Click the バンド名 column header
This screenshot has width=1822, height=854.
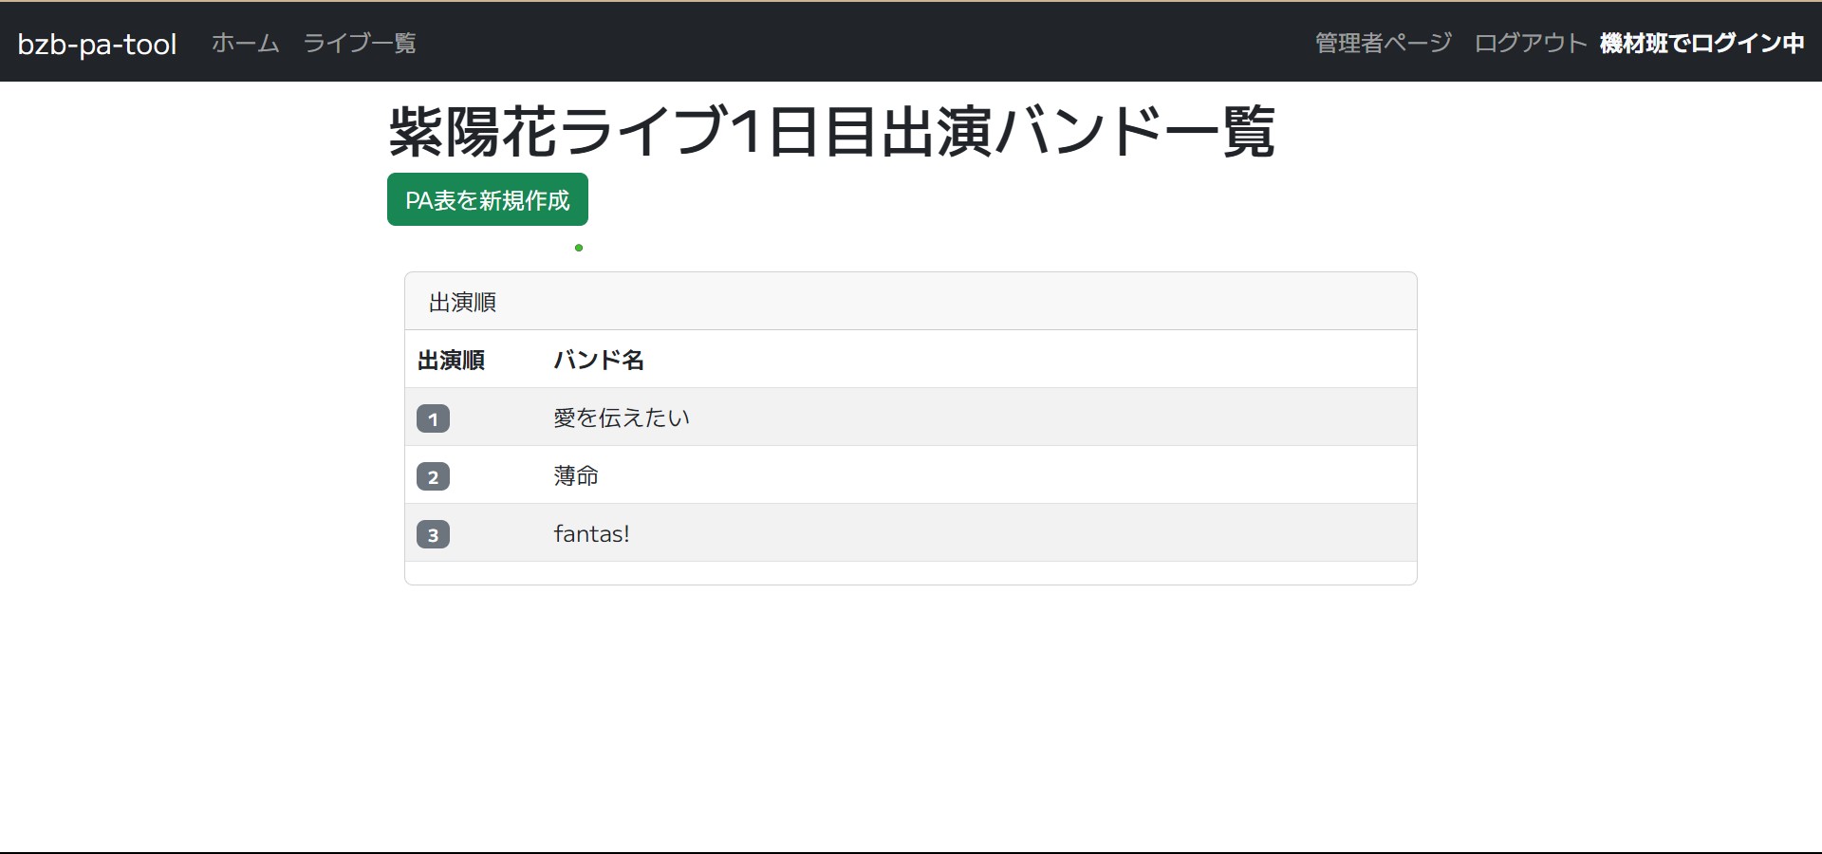point(598,360)
